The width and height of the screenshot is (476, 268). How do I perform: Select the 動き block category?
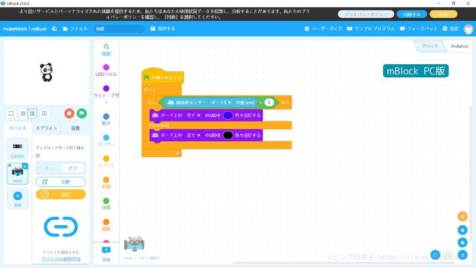point(106,120)
